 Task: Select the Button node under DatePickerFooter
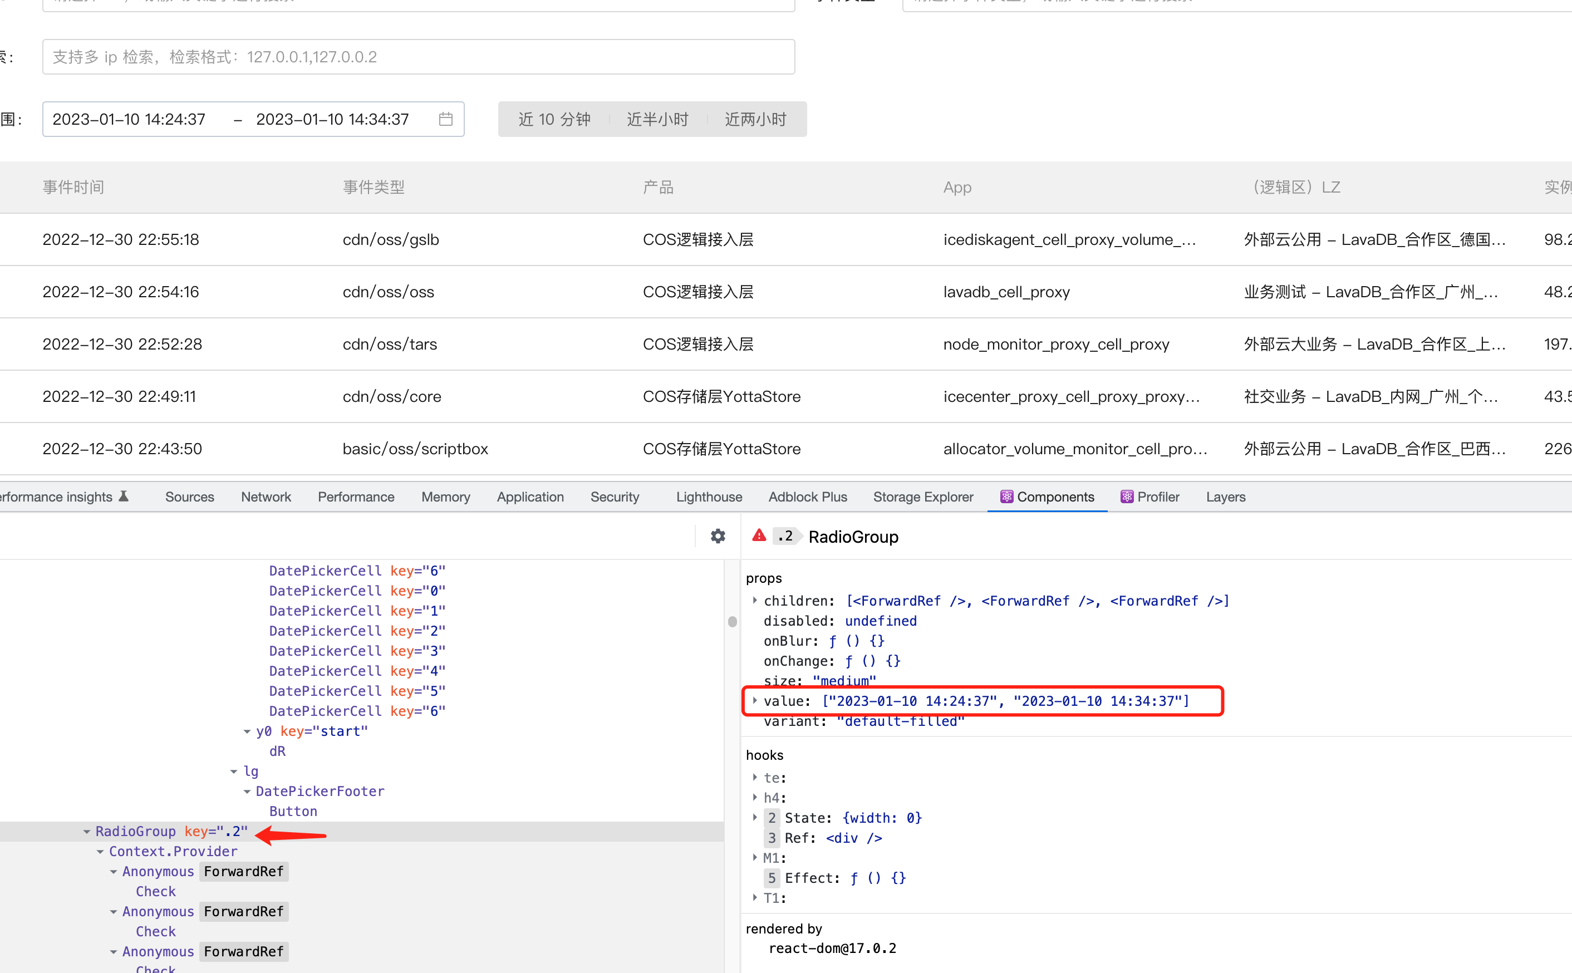pyautogui.click(x=293, y=811)
